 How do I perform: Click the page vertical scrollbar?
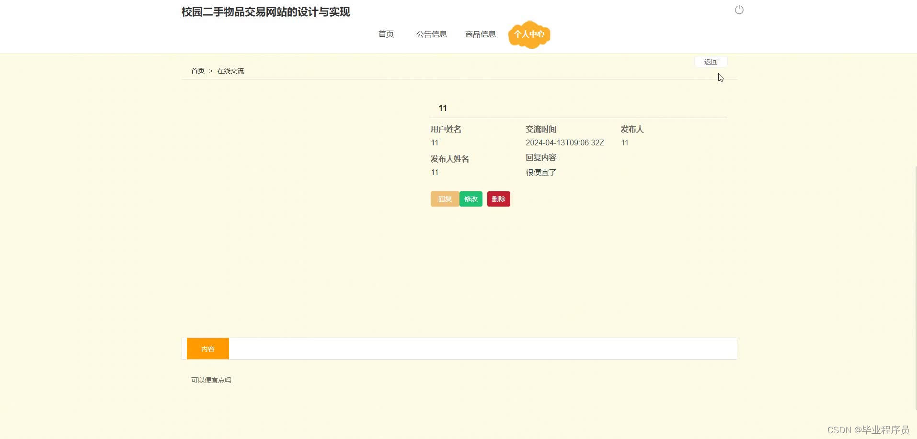[x=915, y=287]
